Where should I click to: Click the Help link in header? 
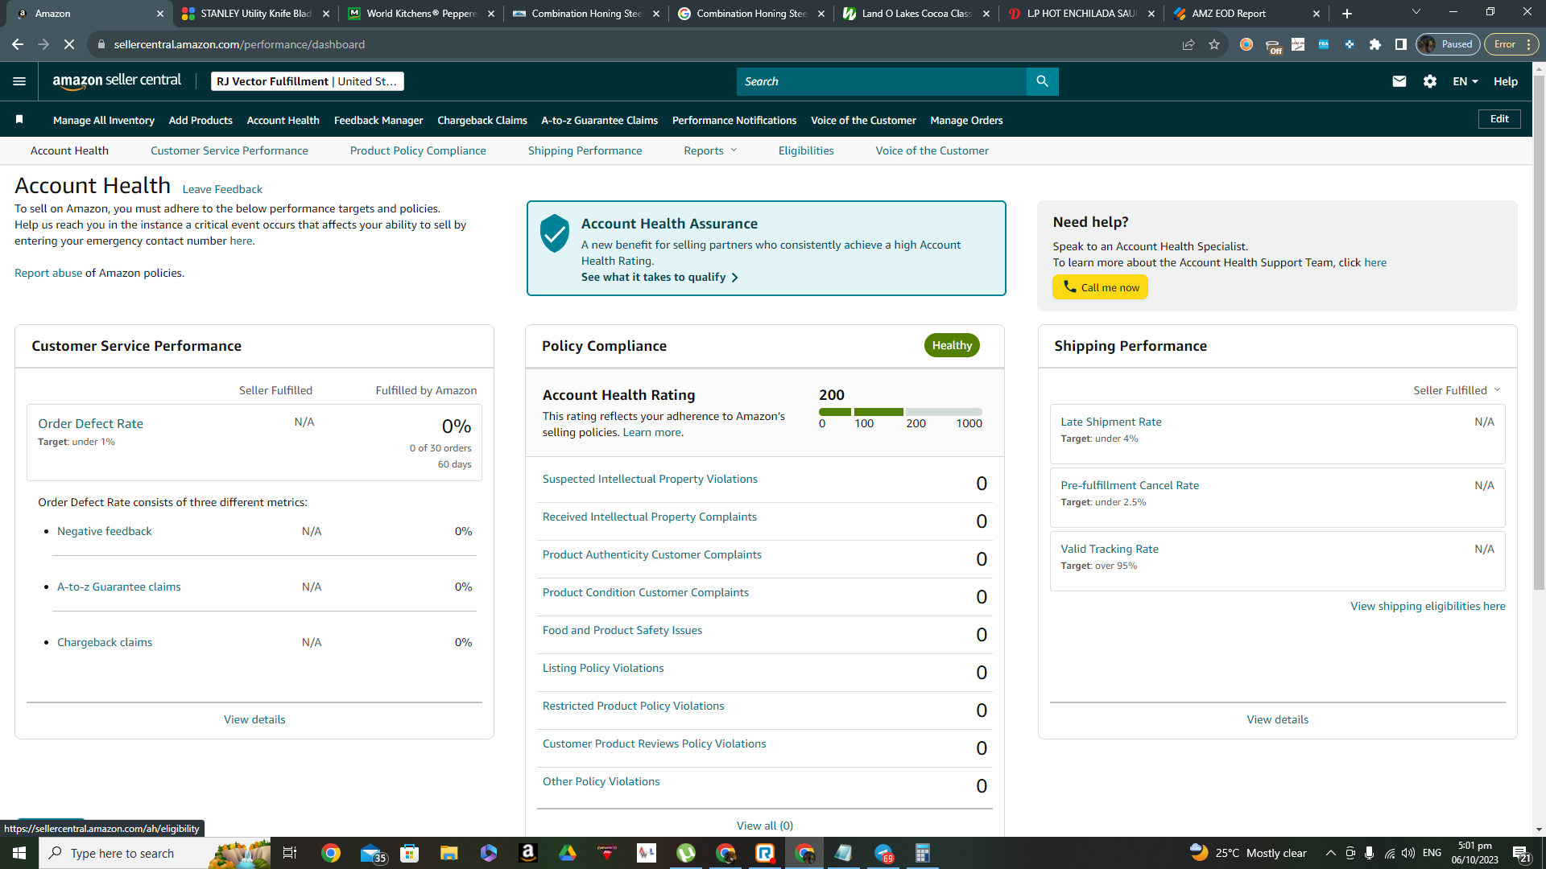[1506, 81]
